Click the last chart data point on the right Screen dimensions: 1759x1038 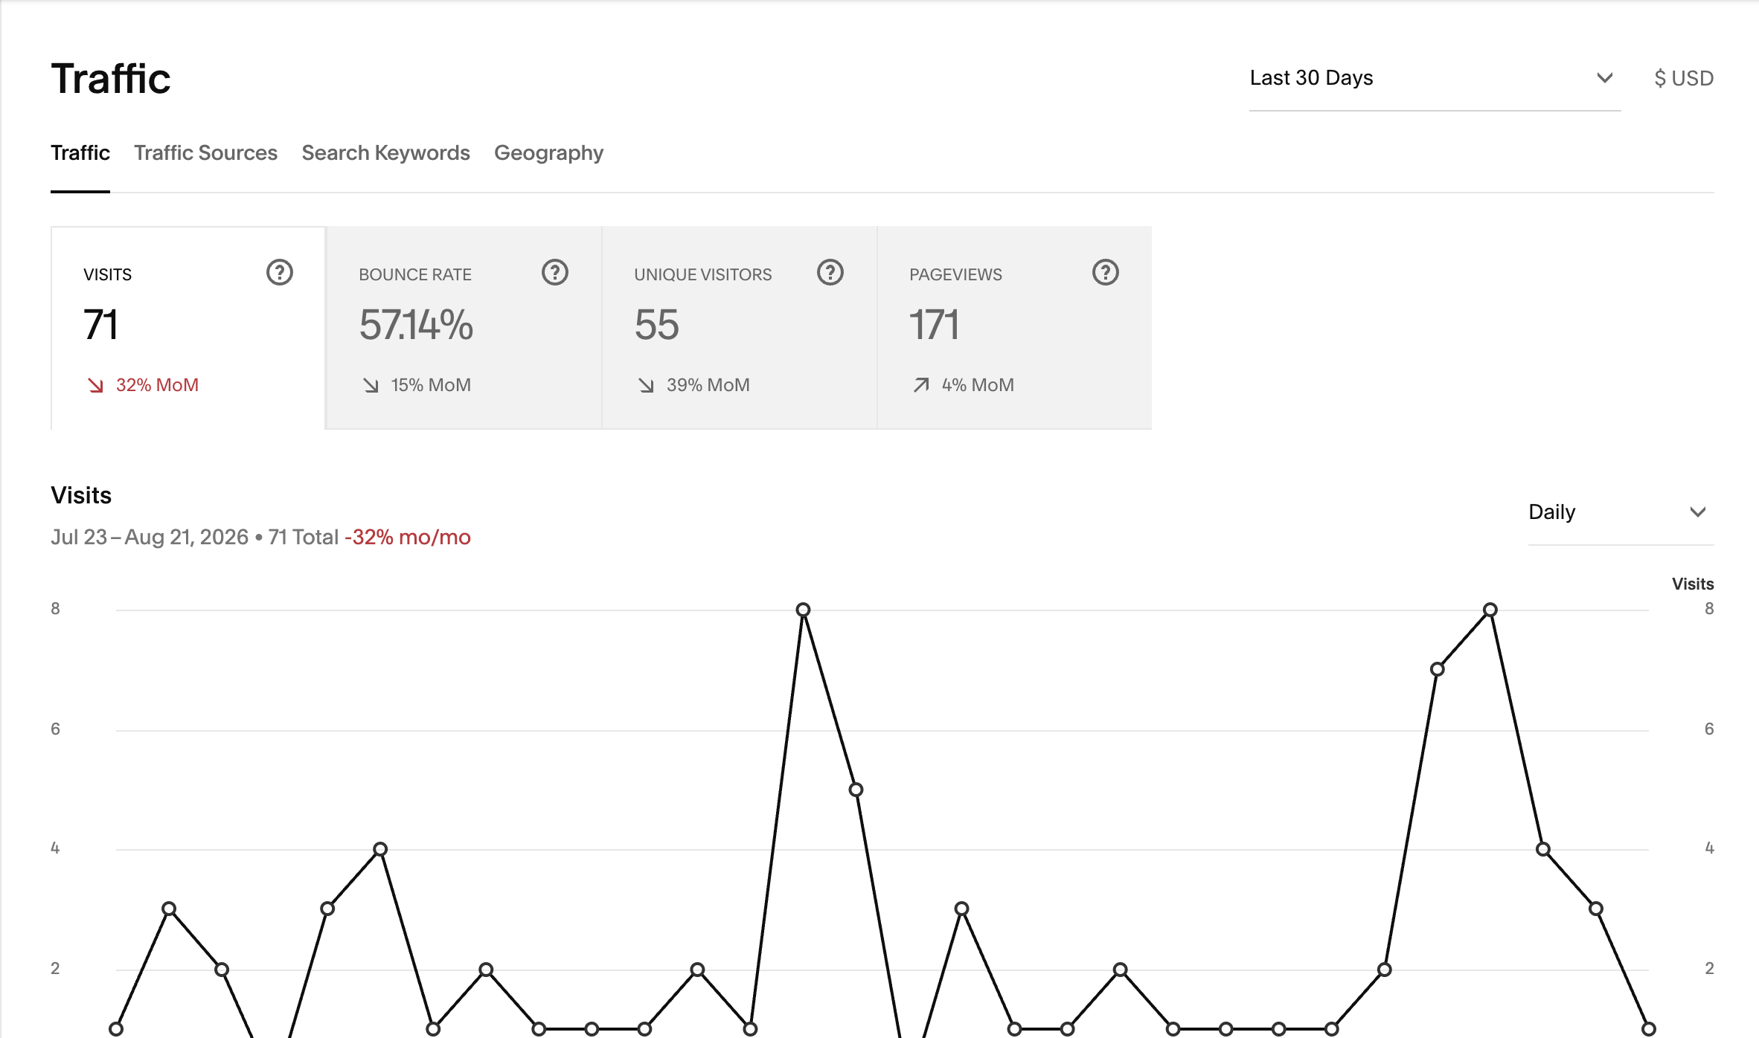[1649, 1029]
